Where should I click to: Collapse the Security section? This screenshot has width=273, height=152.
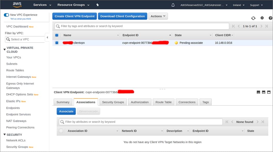point(5,134)
